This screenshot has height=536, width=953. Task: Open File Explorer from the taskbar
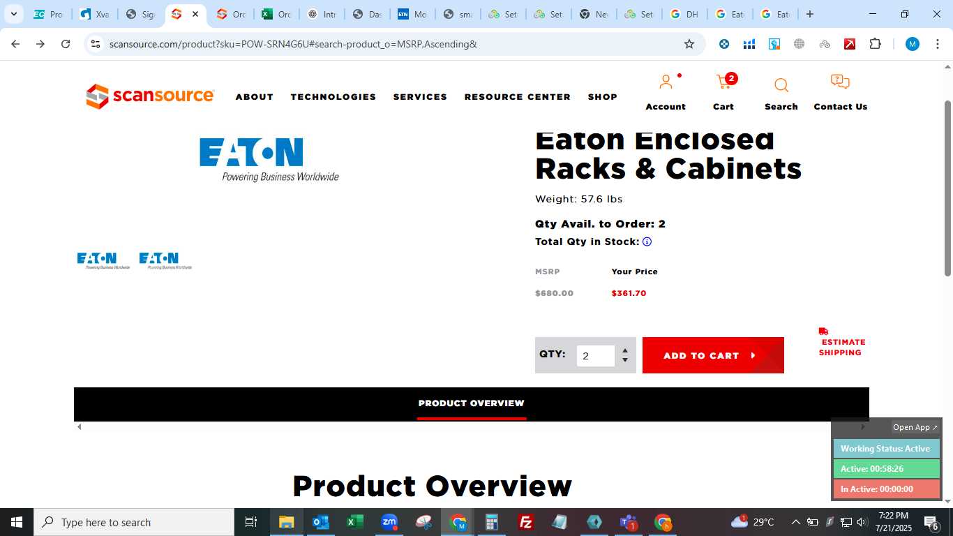click(286, 522)
